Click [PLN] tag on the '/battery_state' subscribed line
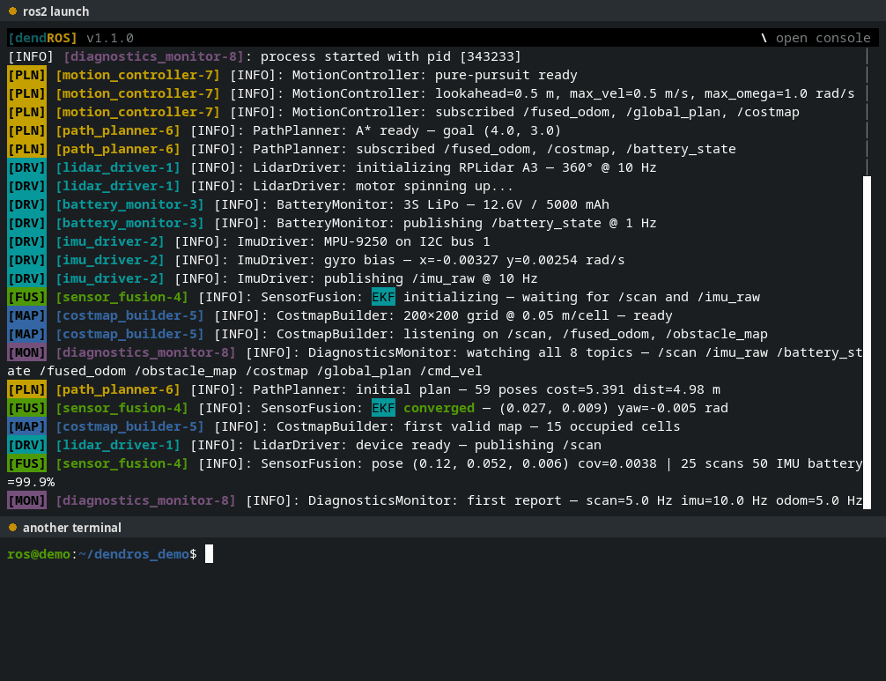Image resolution: width=886 pixels, height=681 pixels. 26,149
